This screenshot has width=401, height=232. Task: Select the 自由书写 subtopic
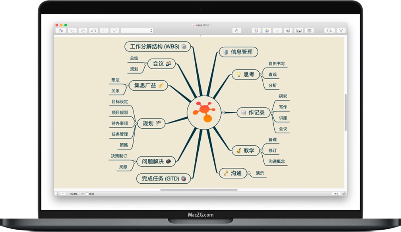277,64
